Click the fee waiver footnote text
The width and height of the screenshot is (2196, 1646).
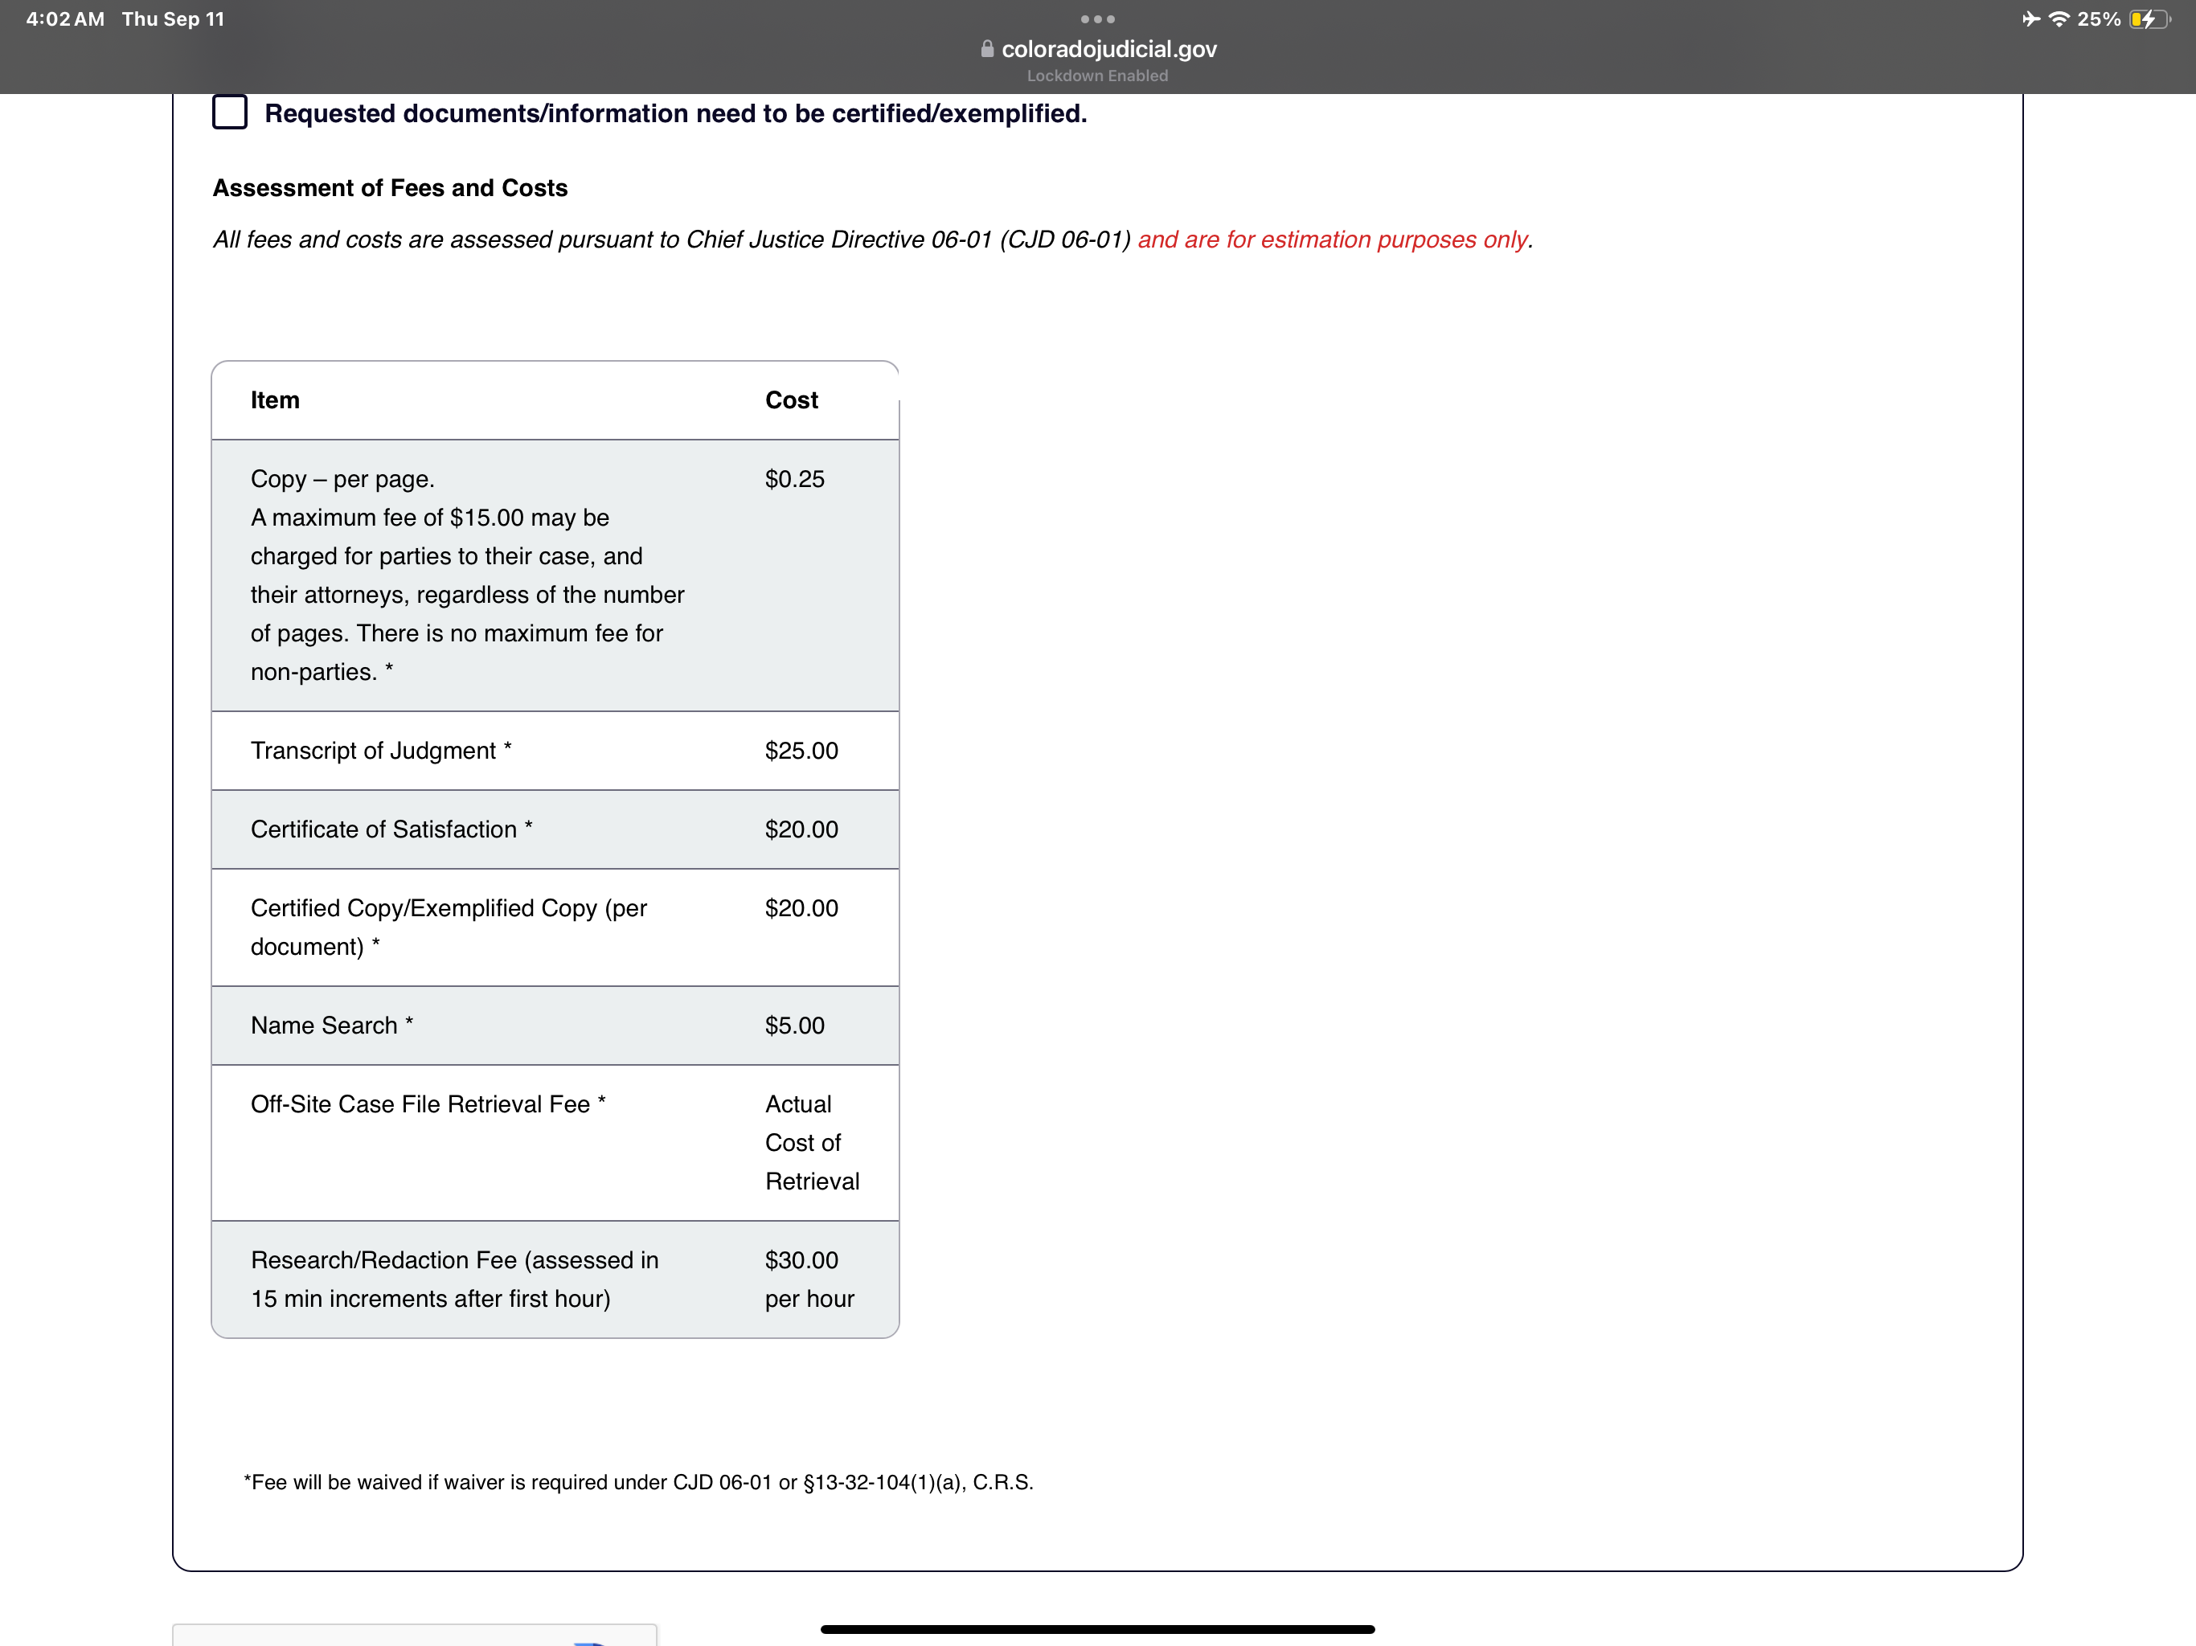[x=638, y=1482]
